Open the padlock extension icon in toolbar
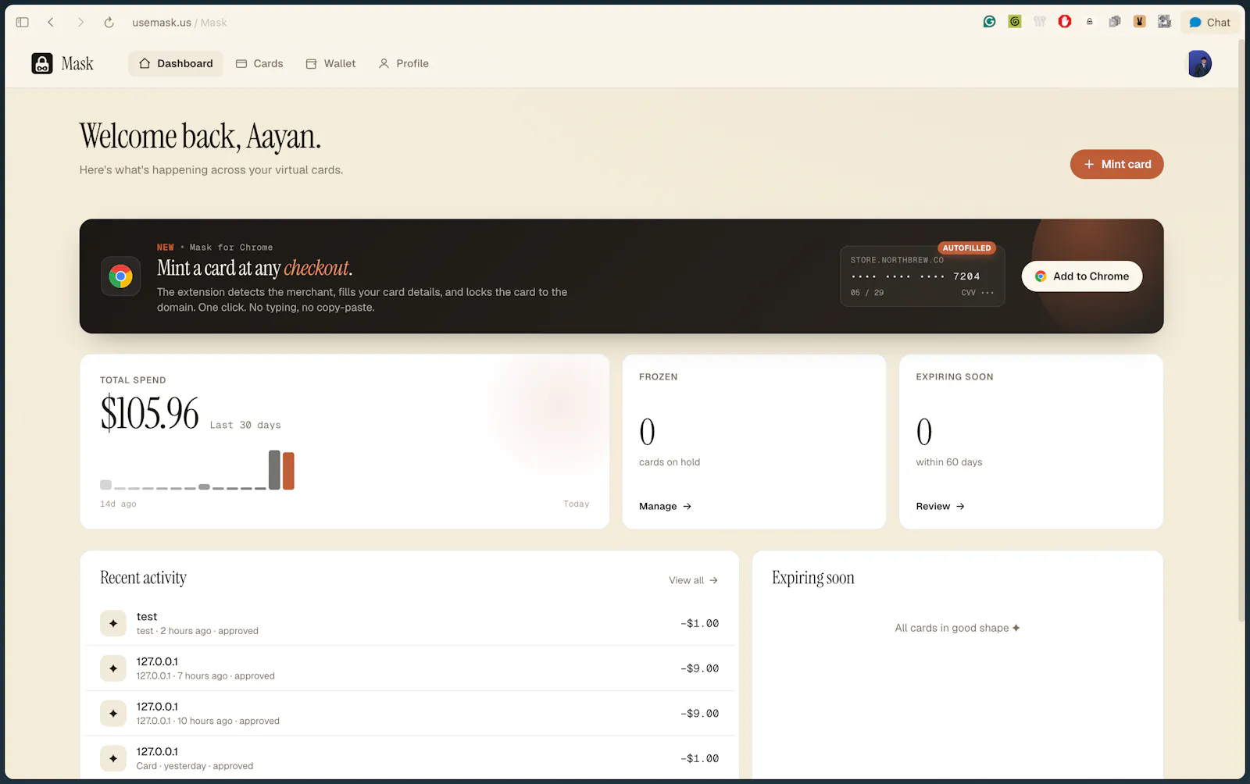This screenshot has height=784, width=1250. [x=1089, y=22]
